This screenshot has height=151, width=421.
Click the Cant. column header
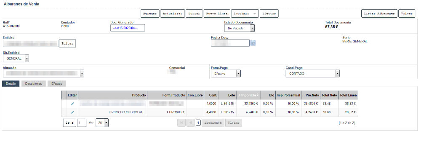point(211,95)
